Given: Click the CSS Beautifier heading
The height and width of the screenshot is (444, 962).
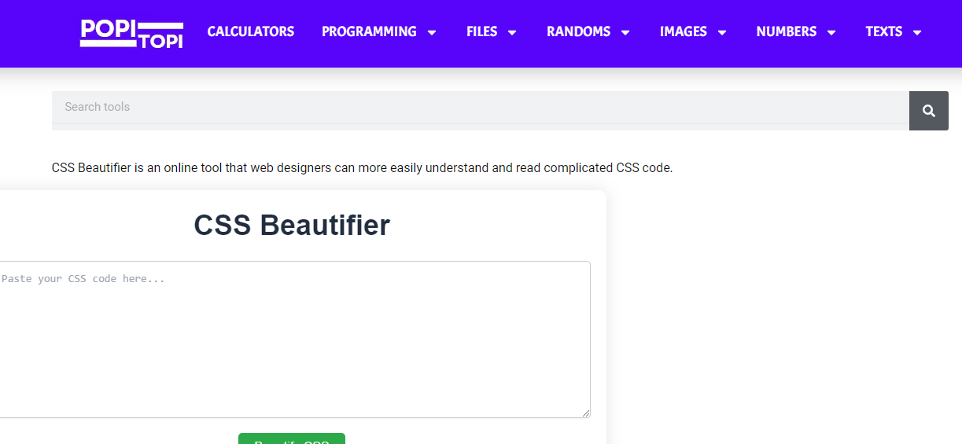Looking at the screenshot, I should 292,226.
